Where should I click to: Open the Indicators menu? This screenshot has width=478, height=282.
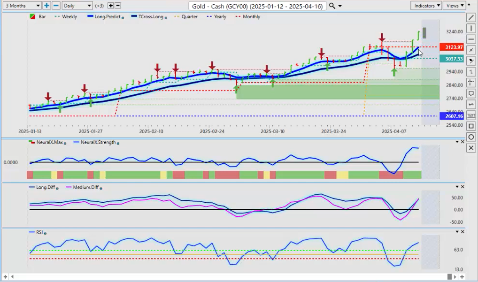[425, 6]
